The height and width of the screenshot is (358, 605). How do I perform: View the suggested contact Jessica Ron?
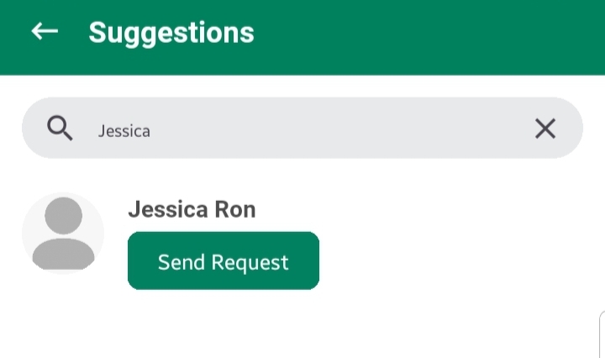coord(192,209)
